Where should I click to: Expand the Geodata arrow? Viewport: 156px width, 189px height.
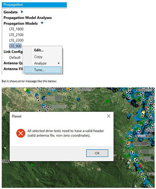[22, 12]
